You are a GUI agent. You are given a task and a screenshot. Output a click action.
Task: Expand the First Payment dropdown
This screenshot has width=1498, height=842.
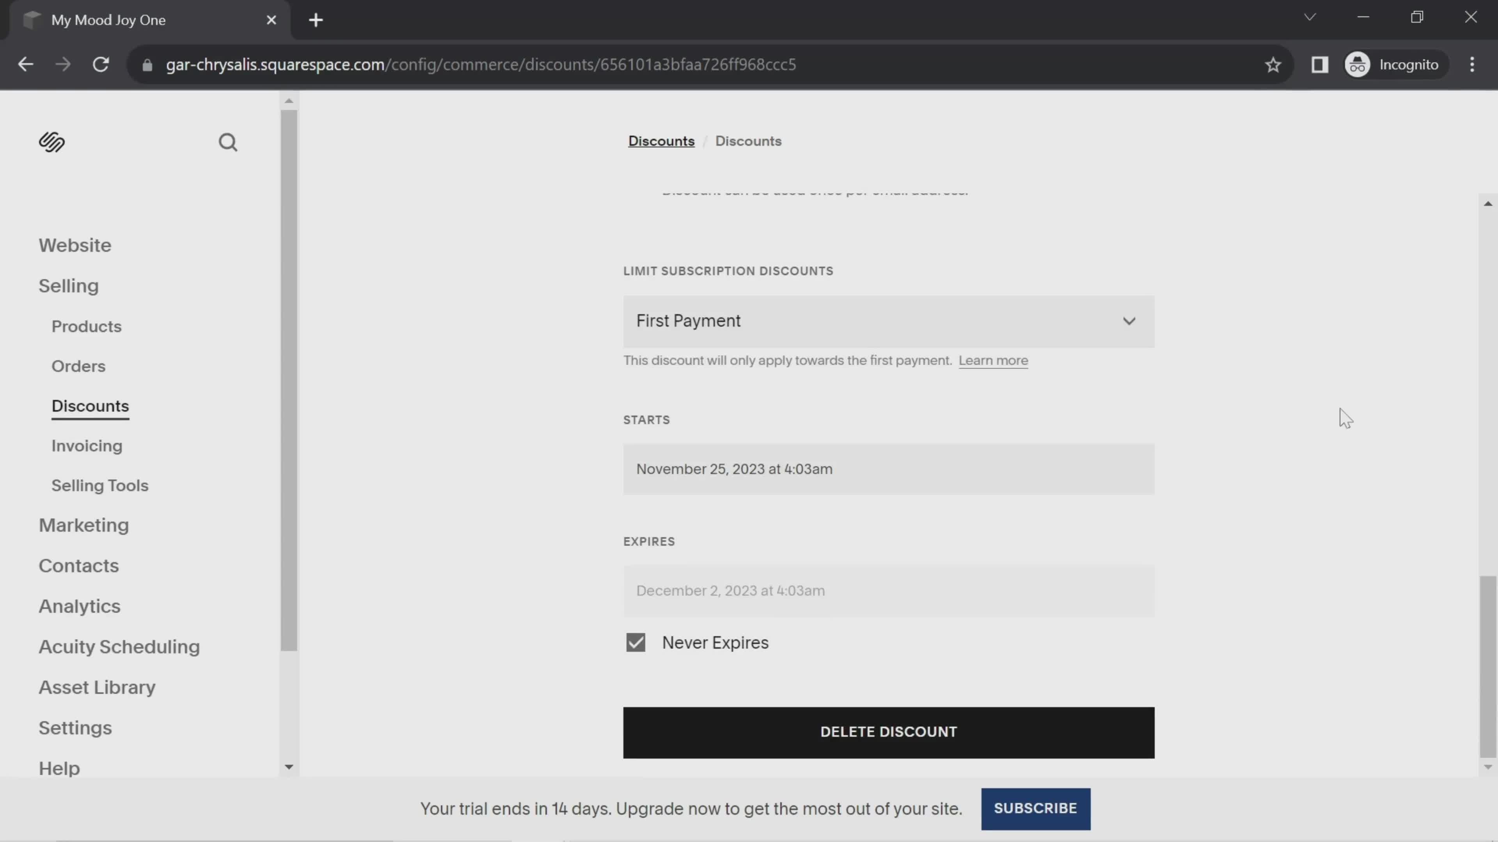[x=889, y=321]
